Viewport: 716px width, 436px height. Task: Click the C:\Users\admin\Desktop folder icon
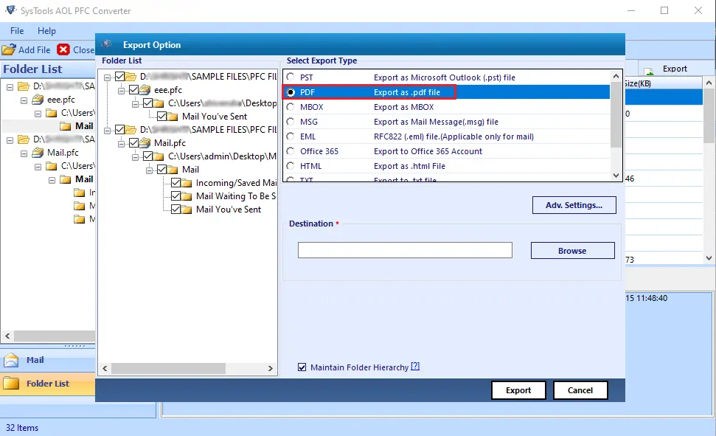tap(159, 156)
